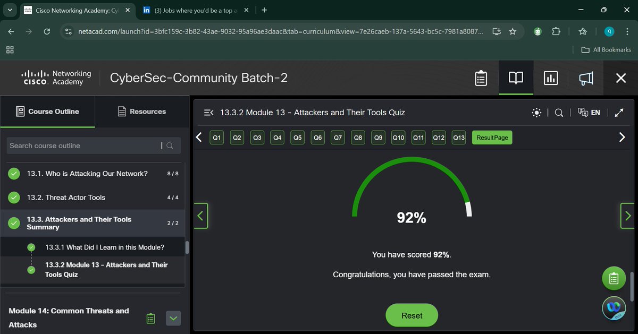Navigate forward with the right chevron arrow
Image resolution: width=638 pixels, height=334 pixels.
(622, 137)
